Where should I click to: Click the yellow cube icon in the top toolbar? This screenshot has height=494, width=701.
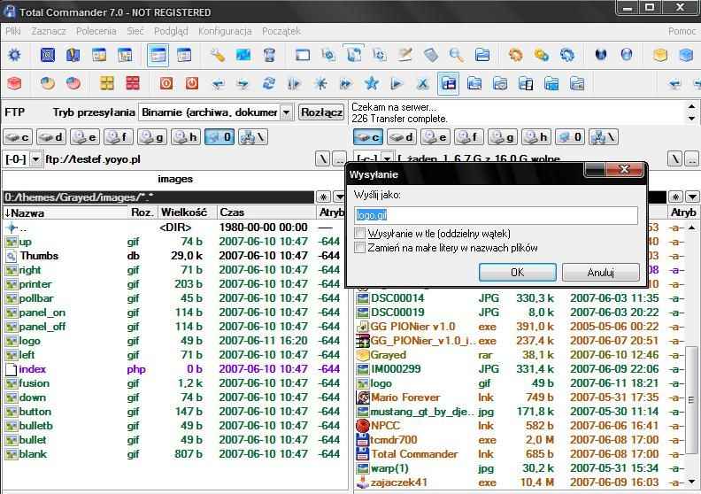click(660, 55)
